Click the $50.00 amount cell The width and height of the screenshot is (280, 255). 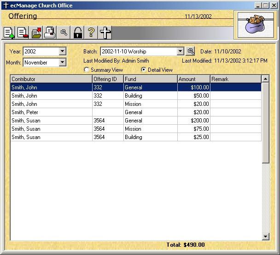pos(194,96)
